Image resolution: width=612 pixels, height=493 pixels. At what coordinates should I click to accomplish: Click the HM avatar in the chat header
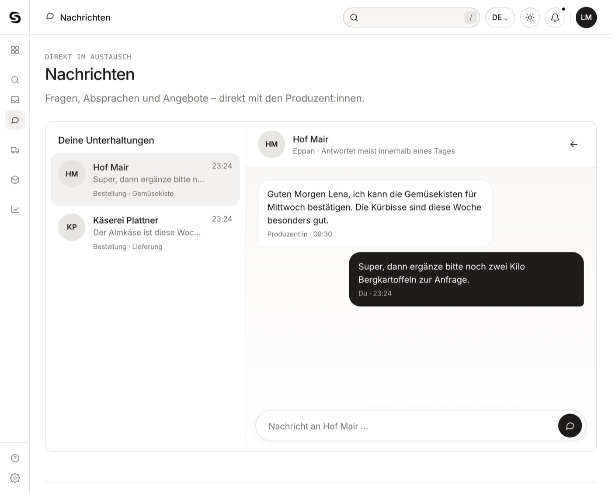271,144
